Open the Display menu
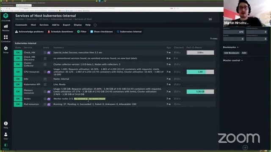This screenshot has width=271, height=152. [78, 25]
